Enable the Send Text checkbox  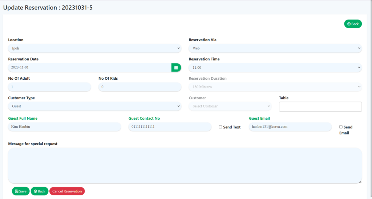tap(221, 127)
